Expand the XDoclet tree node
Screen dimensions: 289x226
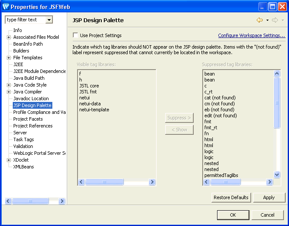[x=9, y=160]
